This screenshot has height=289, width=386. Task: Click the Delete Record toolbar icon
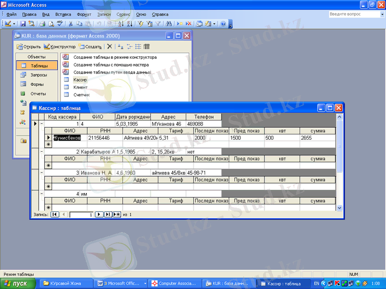189,23
